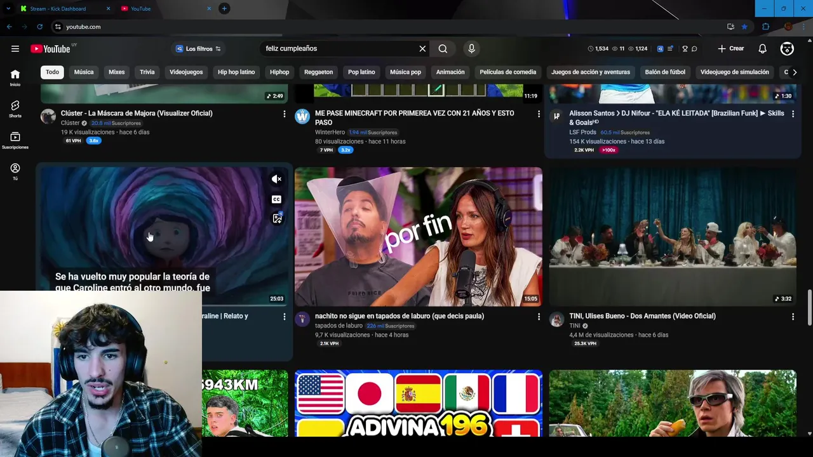This screenshot has width=813, height=457.
Task: Open title "ME PASE MINECRAFT POR PRIMERA VEZ"
Action: coord(415,117)
